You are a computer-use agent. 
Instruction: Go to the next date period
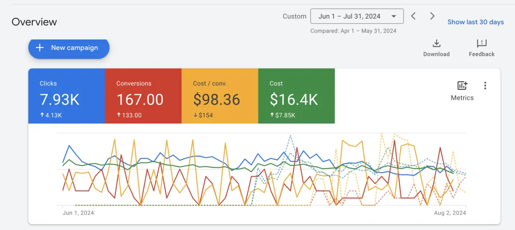coord(432,16)
